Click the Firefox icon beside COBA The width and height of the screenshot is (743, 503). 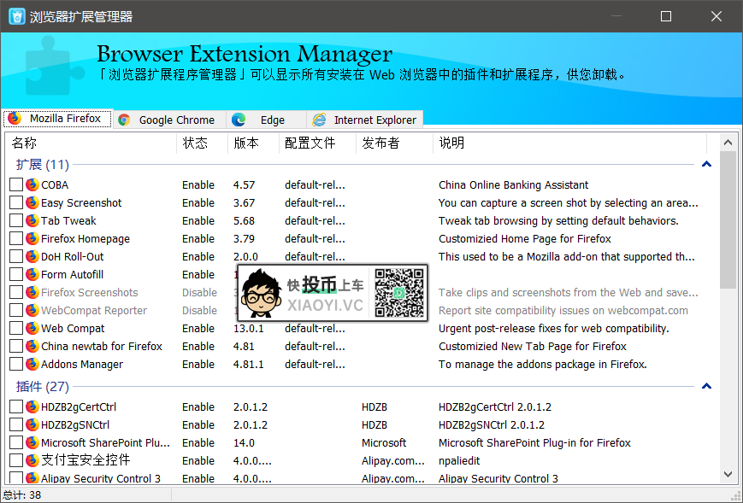coord(32,184)
